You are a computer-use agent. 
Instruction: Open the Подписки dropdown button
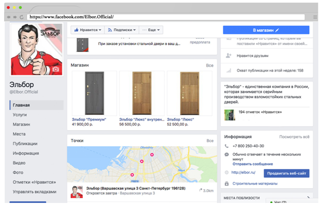pyautogui.click(x=122, y=30)
